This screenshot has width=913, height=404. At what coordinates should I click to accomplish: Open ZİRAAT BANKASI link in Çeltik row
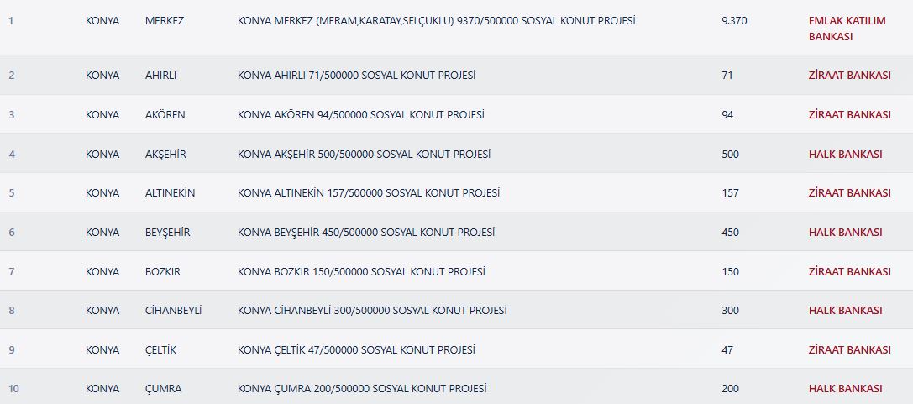tap(849, 350)
